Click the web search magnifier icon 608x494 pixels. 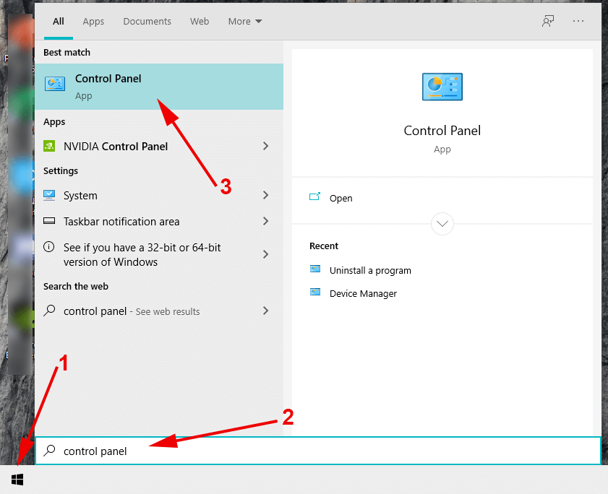(x=49, y=311)
